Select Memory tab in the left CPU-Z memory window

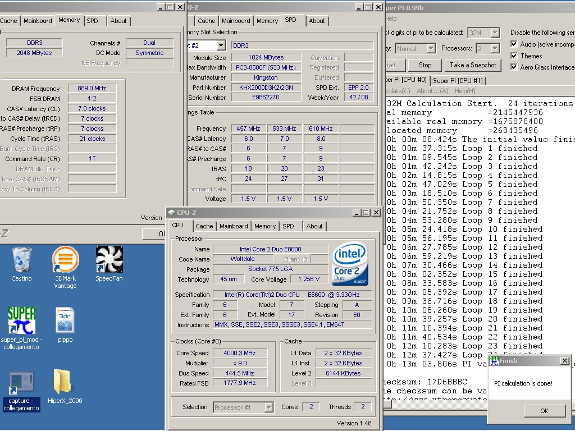click(69, 20)
